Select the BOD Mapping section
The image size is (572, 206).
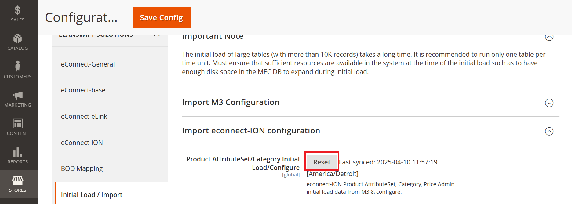click(82, 168)
